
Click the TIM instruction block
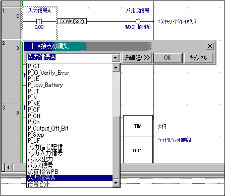(138, 126)
